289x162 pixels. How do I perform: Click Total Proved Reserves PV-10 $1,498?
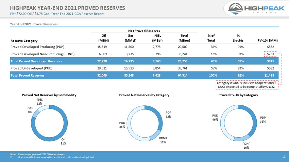[269, 75]
